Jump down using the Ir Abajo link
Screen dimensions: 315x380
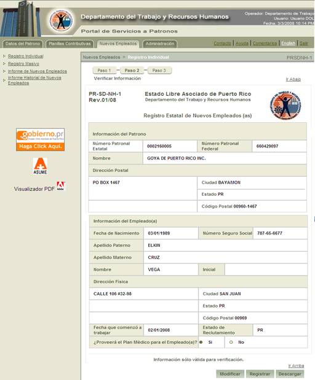[x=293, y=79]
